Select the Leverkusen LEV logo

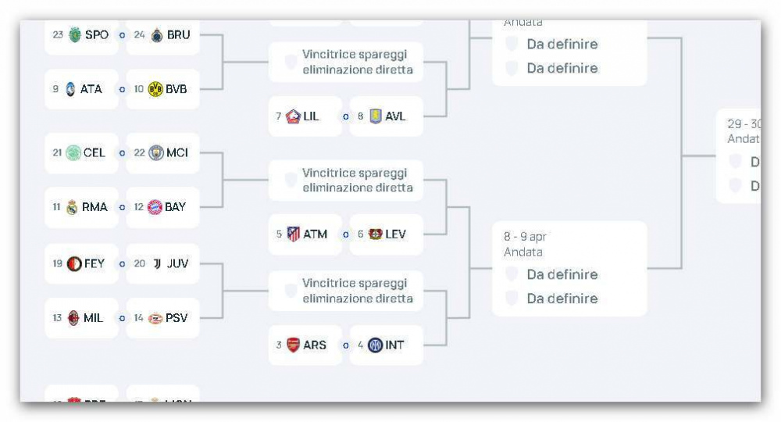point(375,234)
